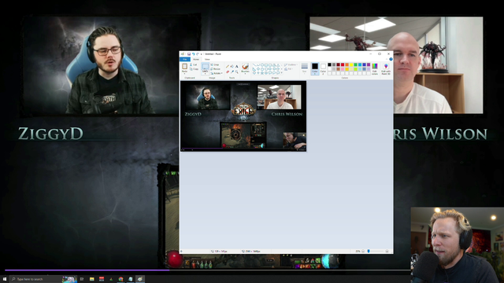
Task: Open File Explorer from the taskbar
Action: click(x=91, y=279)
